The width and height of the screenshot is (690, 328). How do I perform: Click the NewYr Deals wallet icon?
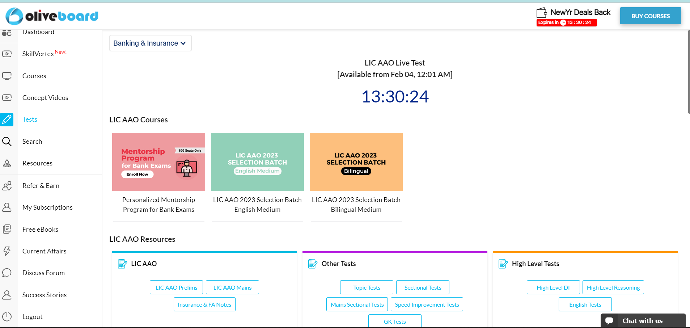tap(542, 12)
